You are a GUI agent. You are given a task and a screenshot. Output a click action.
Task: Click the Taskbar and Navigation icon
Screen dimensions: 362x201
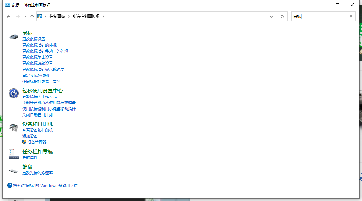(14, 154)
